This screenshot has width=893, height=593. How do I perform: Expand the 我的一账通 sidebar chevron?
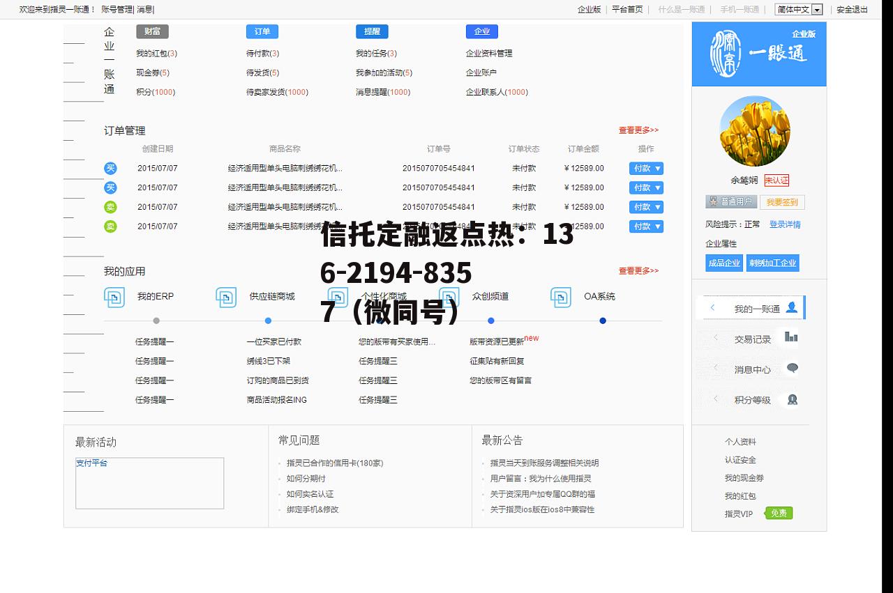tap(712, 307)
